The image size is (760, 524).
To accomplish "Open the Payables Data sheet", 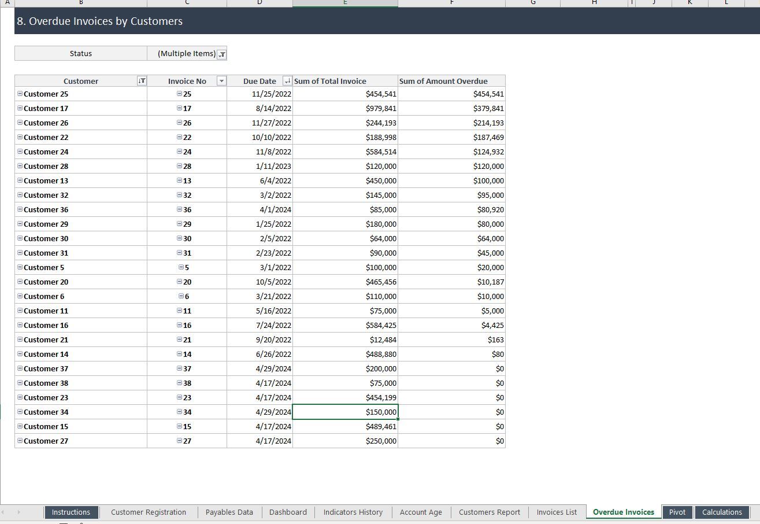I will click(229, 512).
